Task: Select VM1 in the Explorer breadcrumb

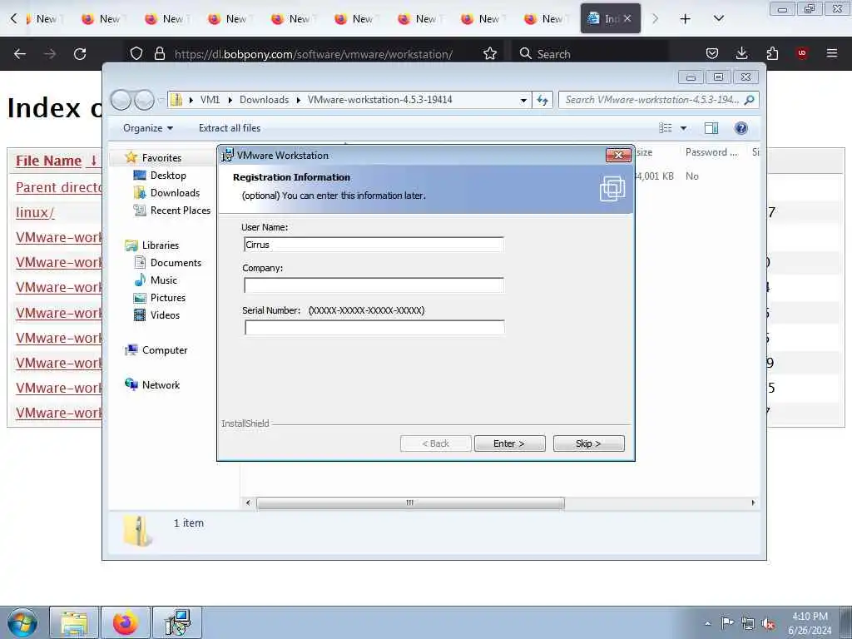Action: (210, 100)
